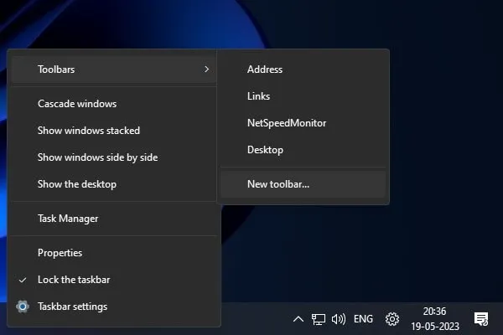Open the notification center icon
The height and width of the screenshot is (335, 503).
tap(481, 319)
